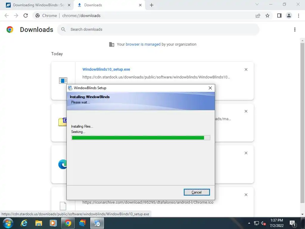Open a new tab
Image resolution: width=305 pixels, height=229 pixels.
pyautogui.click(x=152, y=5)
